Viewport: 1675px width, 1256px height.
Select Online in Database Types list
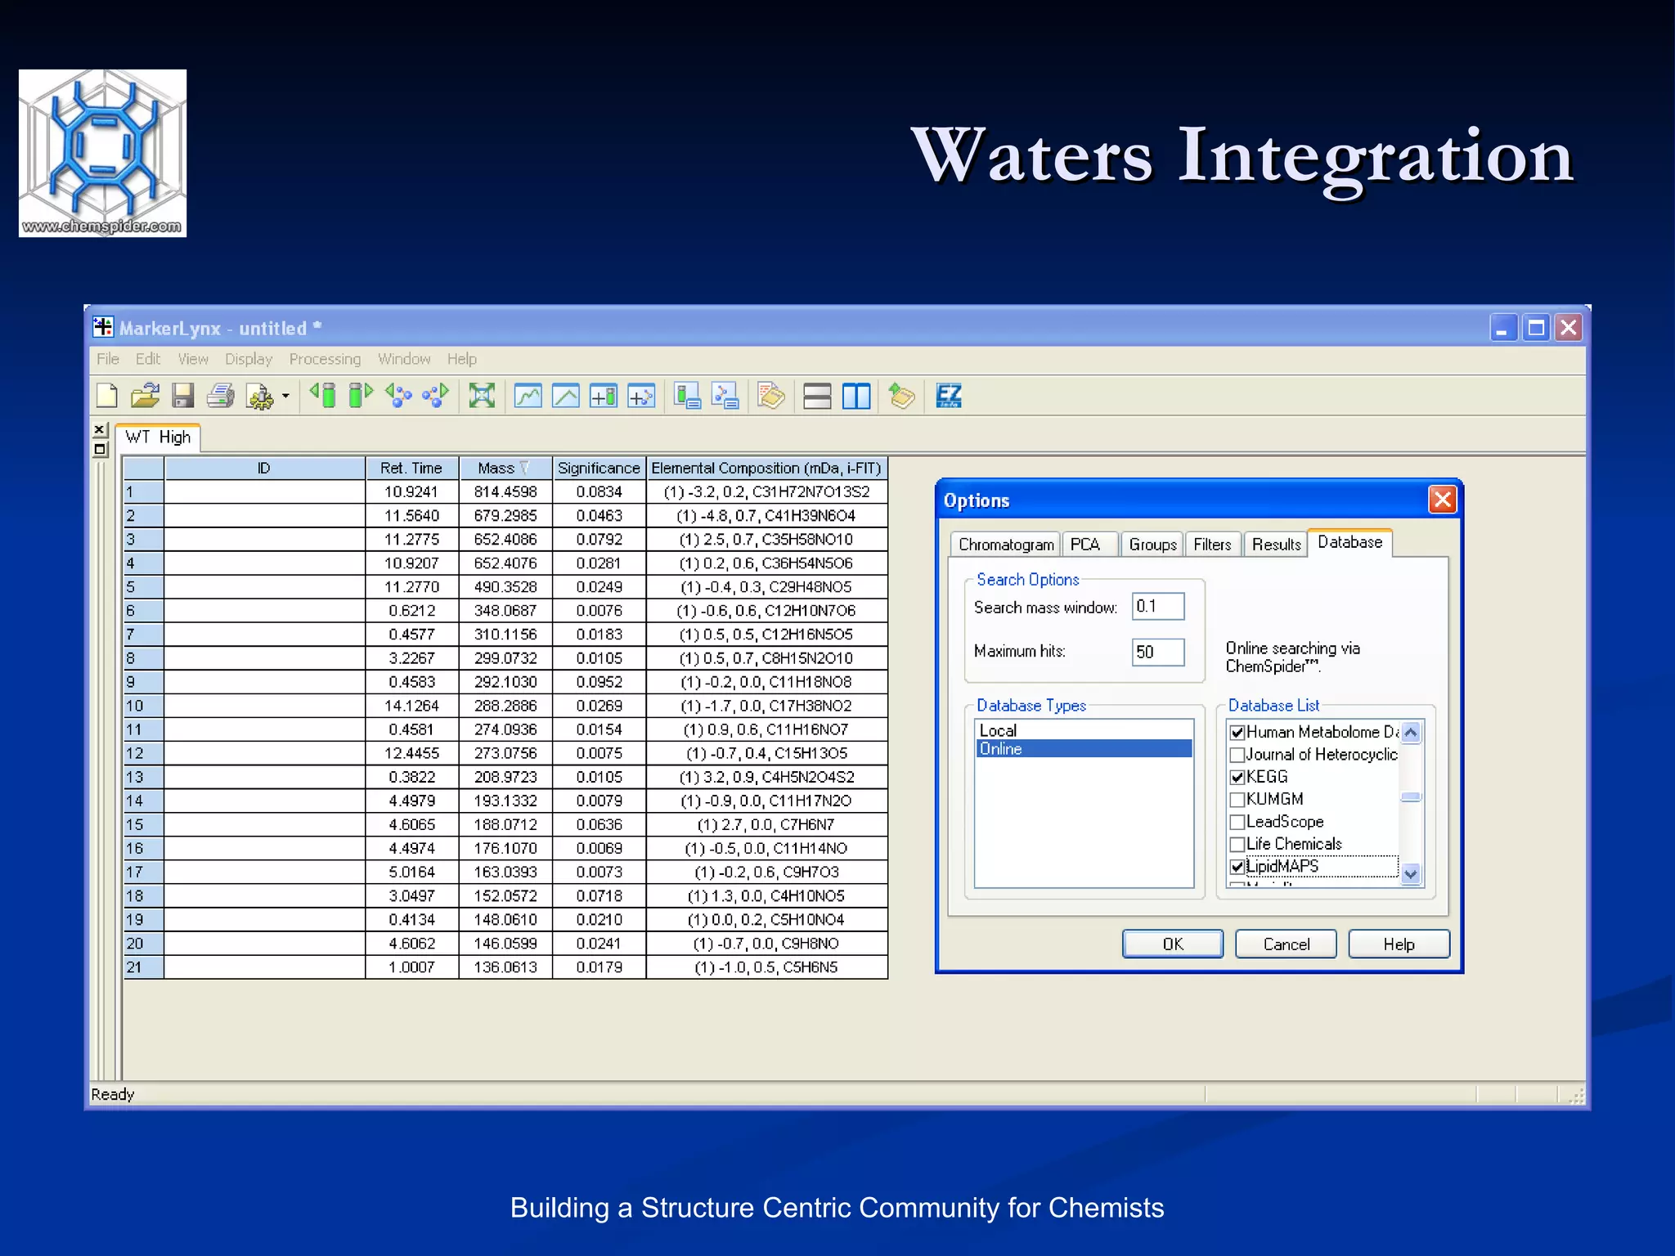1084,749
